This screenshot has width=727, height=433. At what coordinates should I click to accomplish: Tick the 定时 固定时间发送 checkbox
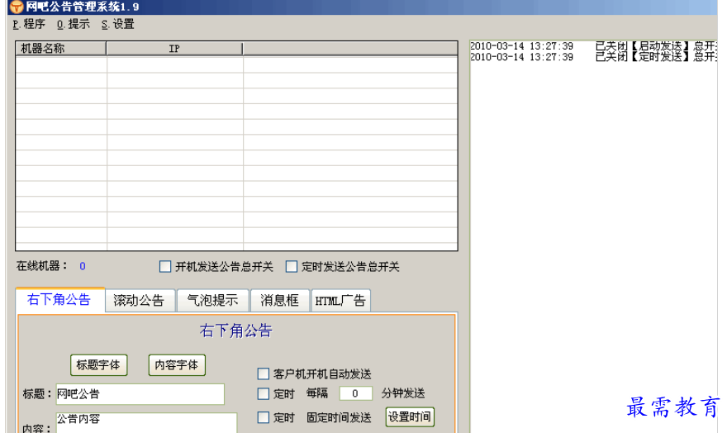click(x=264, y=417)
